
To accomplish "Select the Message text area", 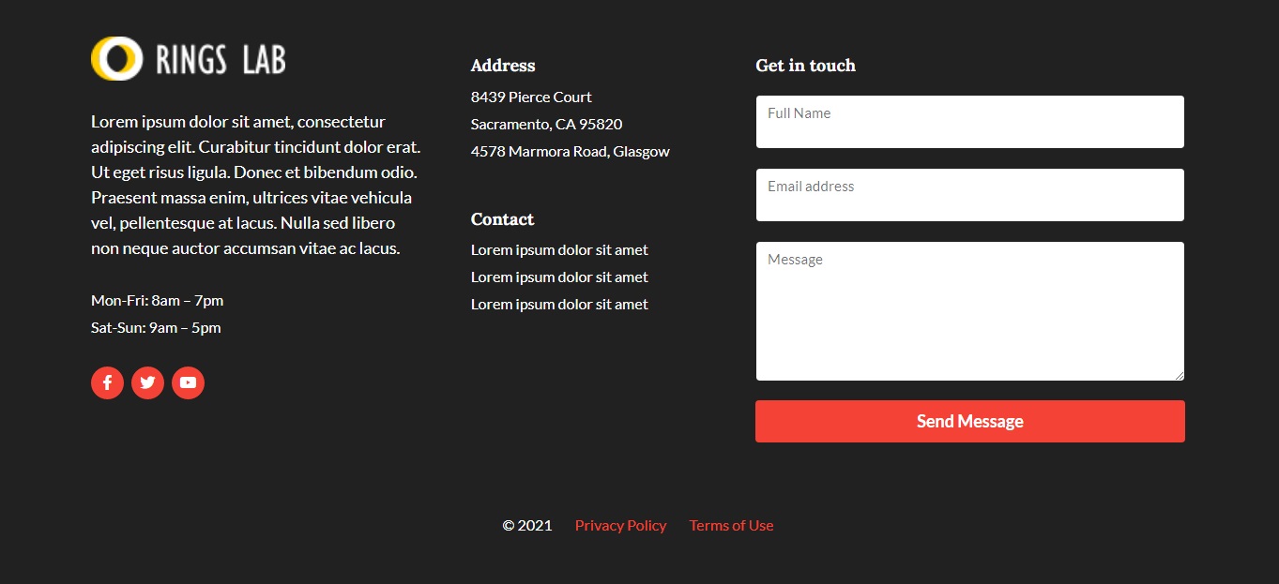I will click(x=969, y=311).
